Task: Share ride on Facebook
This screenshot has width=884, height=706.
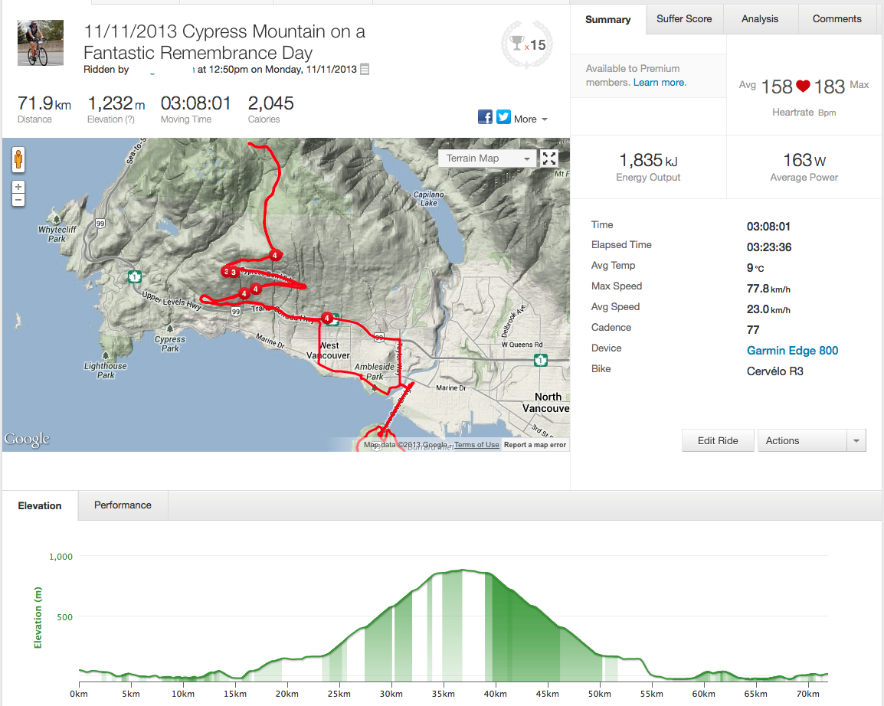Action: click(485, 117)
